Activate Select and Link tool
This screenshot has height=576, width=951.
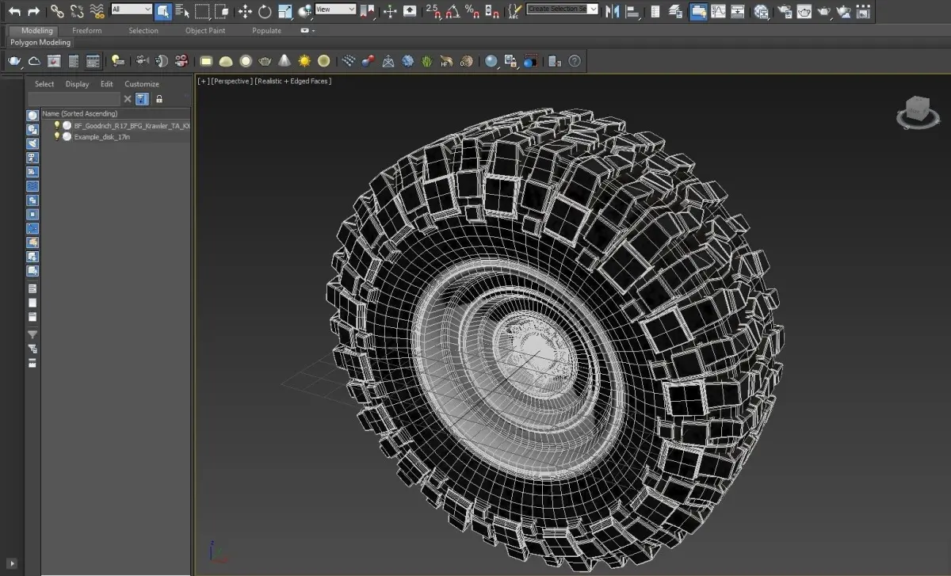[58, 11]
